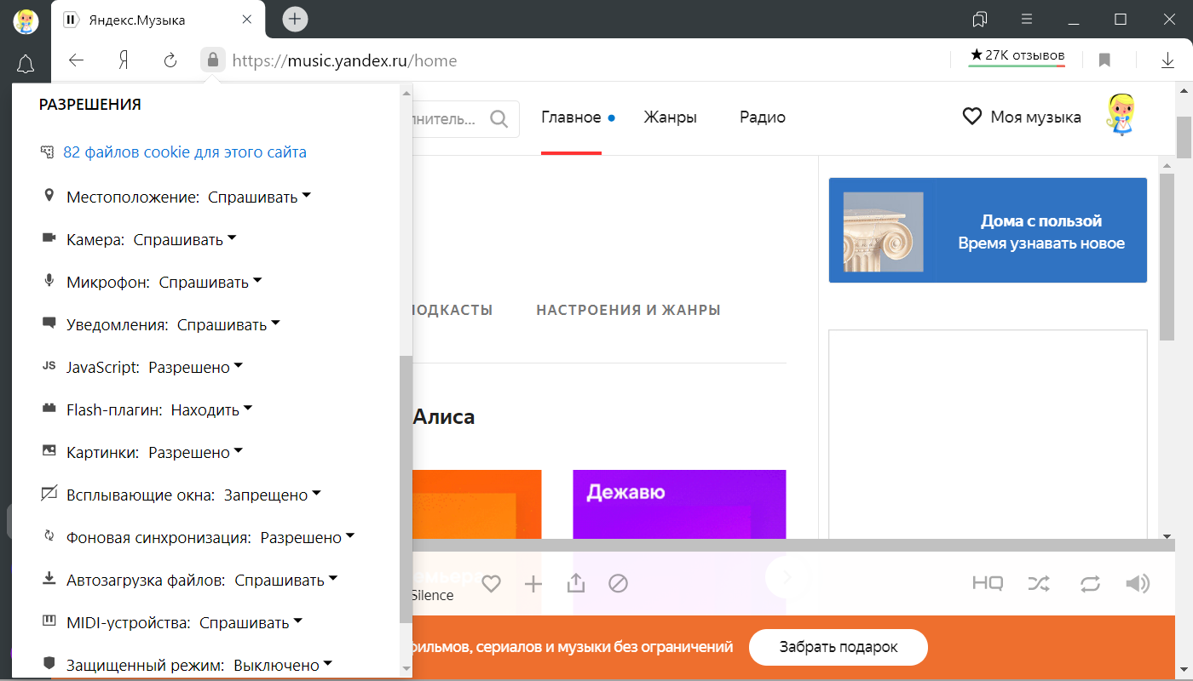Click the notifications bell icon in sidebar
The width and height of the screenshot is (1193, 681).
click(26, 65)
